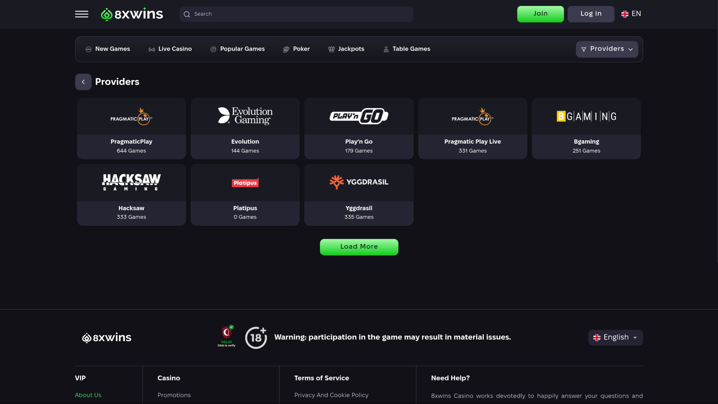Open the Hacksaw Gaming provider logo
This screenshot has width=718, height=404.
pos(131,182)
